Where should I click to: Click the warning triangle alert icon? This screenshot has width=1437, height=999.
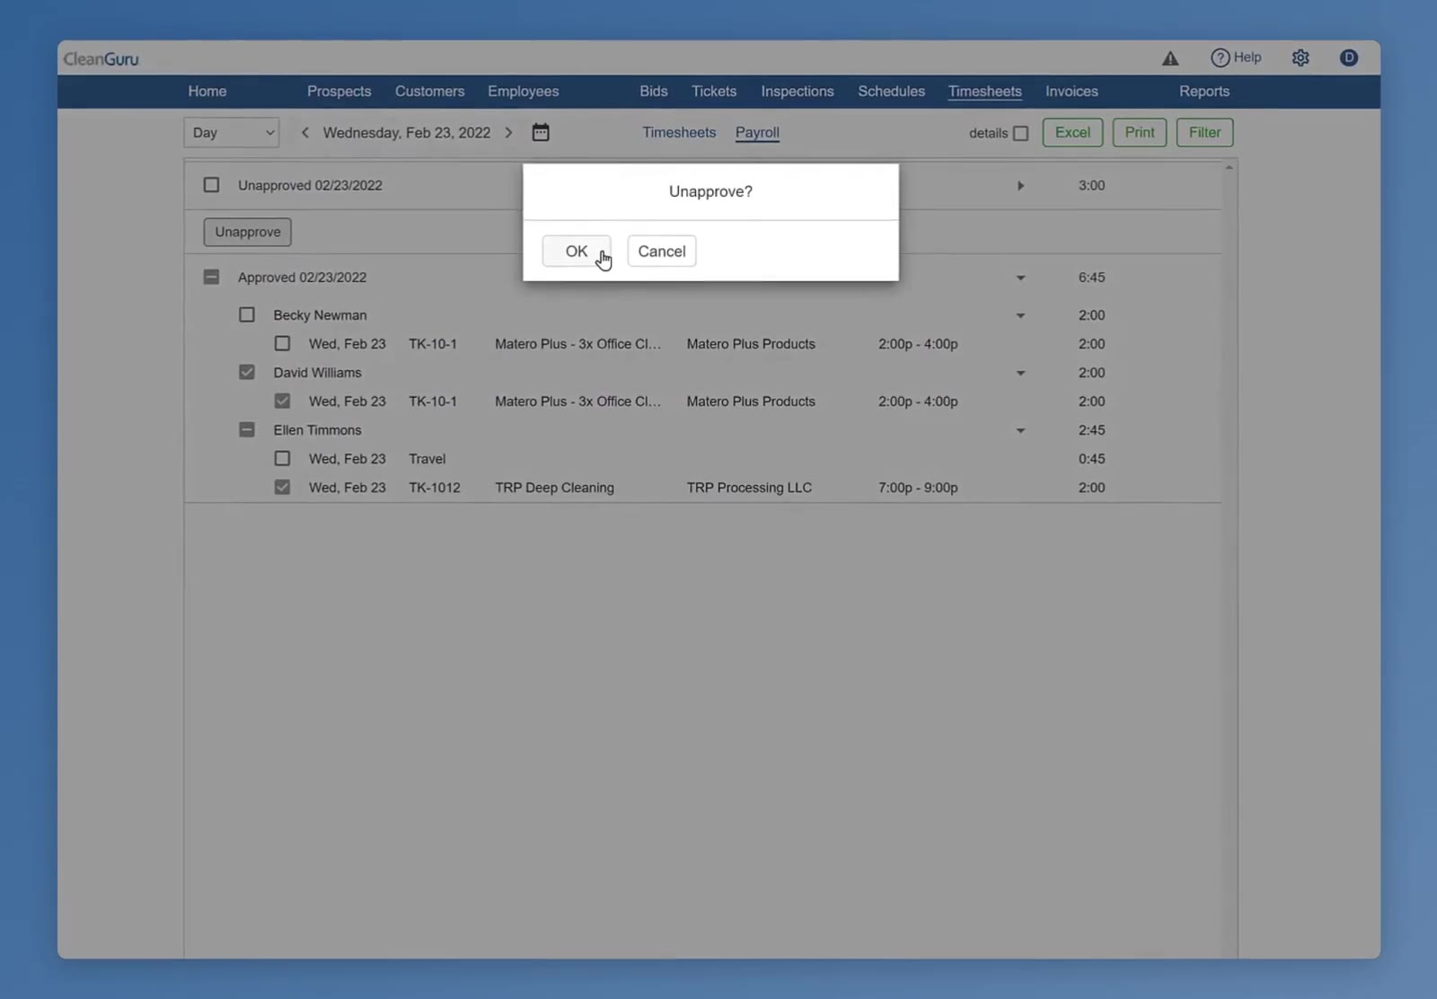click(x=1169, y=58)
